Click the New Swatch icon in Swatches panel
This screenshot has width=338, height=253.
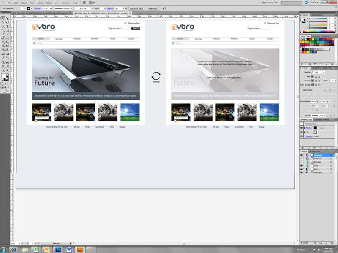(x=326, y=64)
